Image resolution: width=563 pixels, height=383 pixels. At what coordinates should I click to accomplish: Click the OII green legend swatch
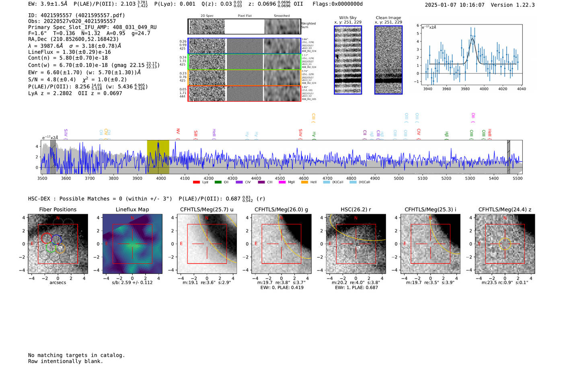pos(218,182)
